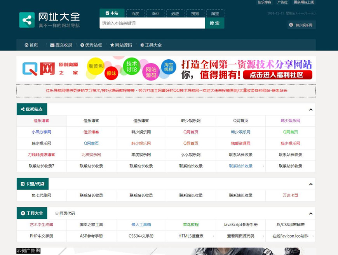Image resolution: width=338 pixels, height=255 pixels.
Task: Open 菜鸟教程 tool link
Action: click(191, 225)
